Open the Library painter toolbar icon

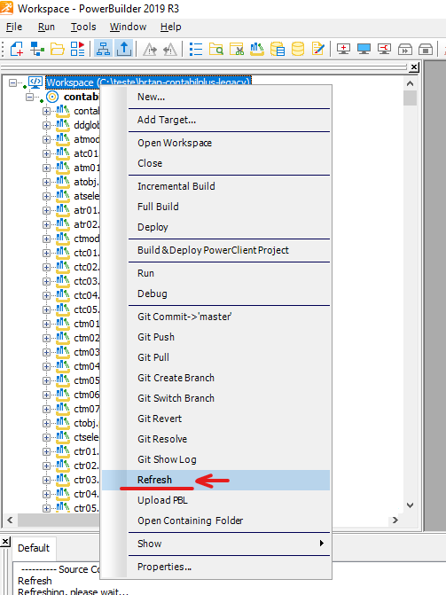[x=257, y=49]
